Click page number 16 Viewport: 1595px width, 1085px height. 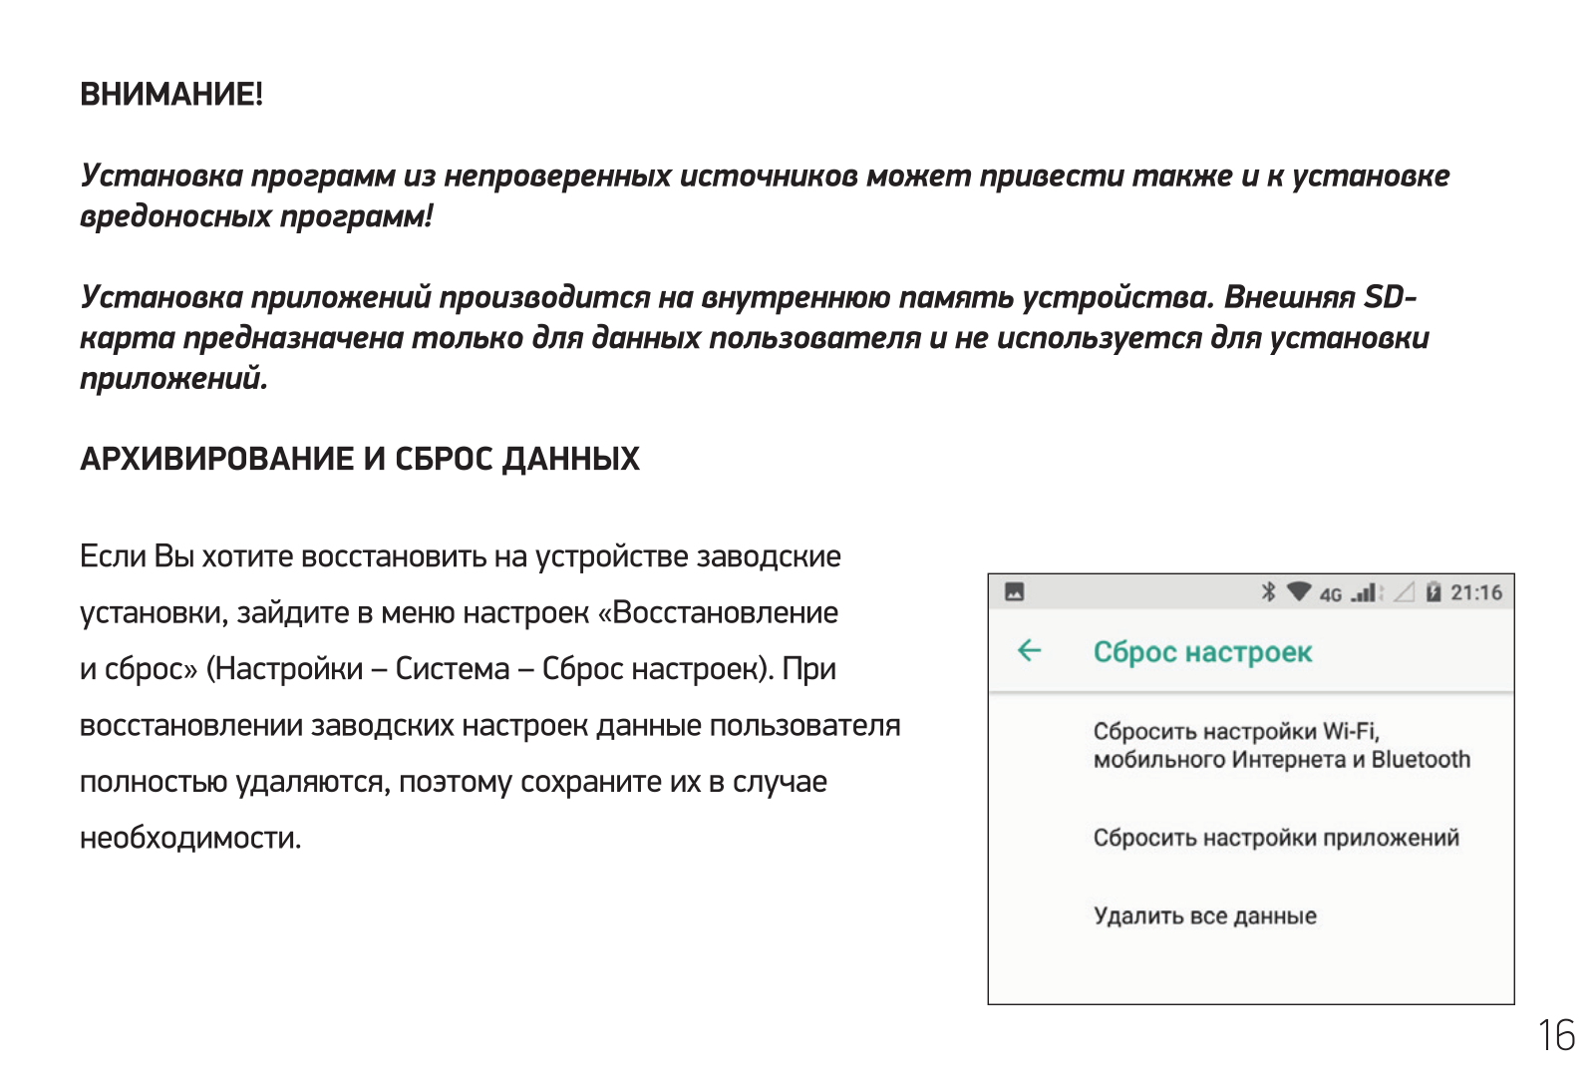click(1556, 1036)
